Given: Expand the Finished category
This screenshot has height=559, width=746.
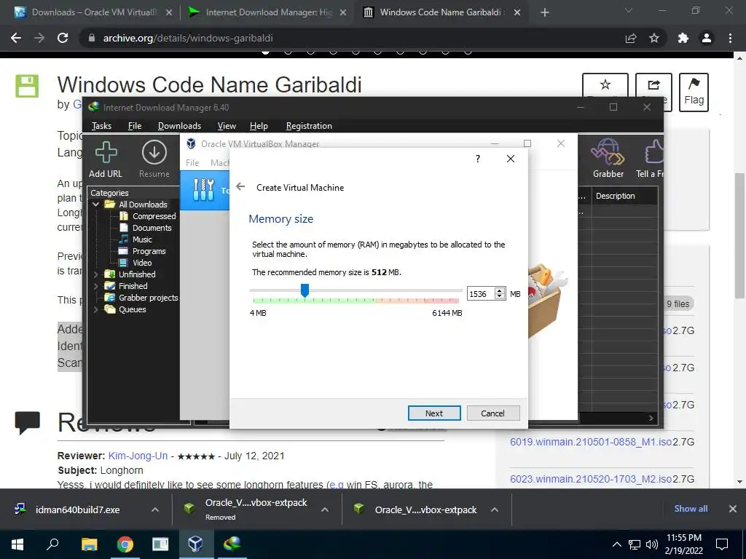Looking at the screenshot, I should point(96,286).
